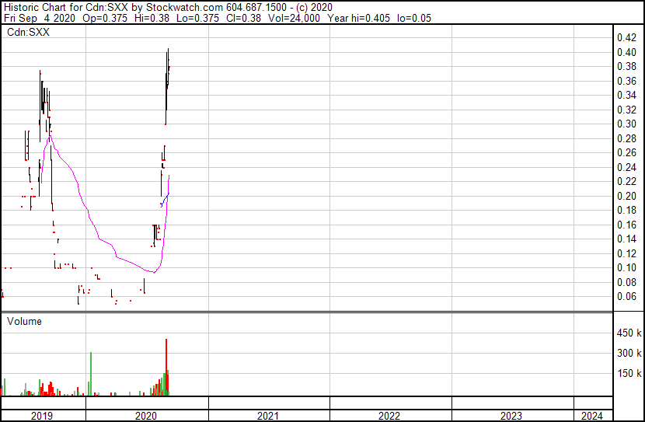Click the 0.26 price axis label

tap(626, 153)
